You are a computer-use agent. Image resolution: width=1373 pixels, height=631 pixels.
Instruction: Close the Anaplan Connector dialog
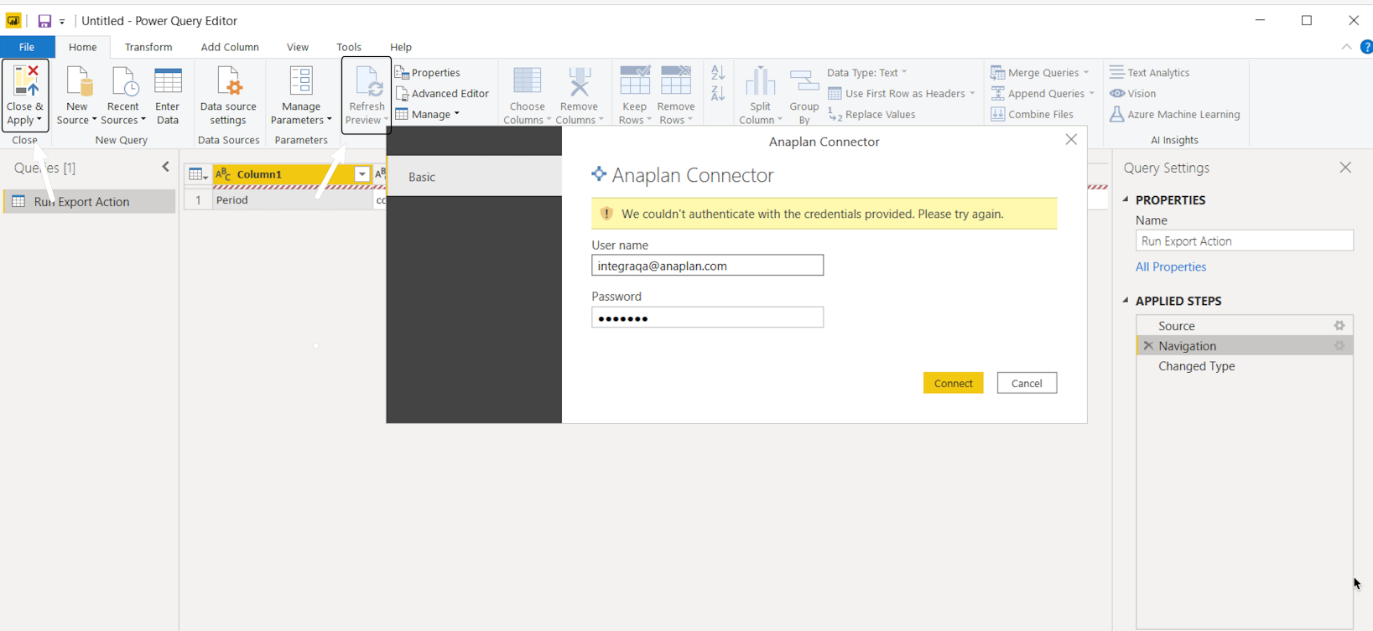tap(1071, 140)
